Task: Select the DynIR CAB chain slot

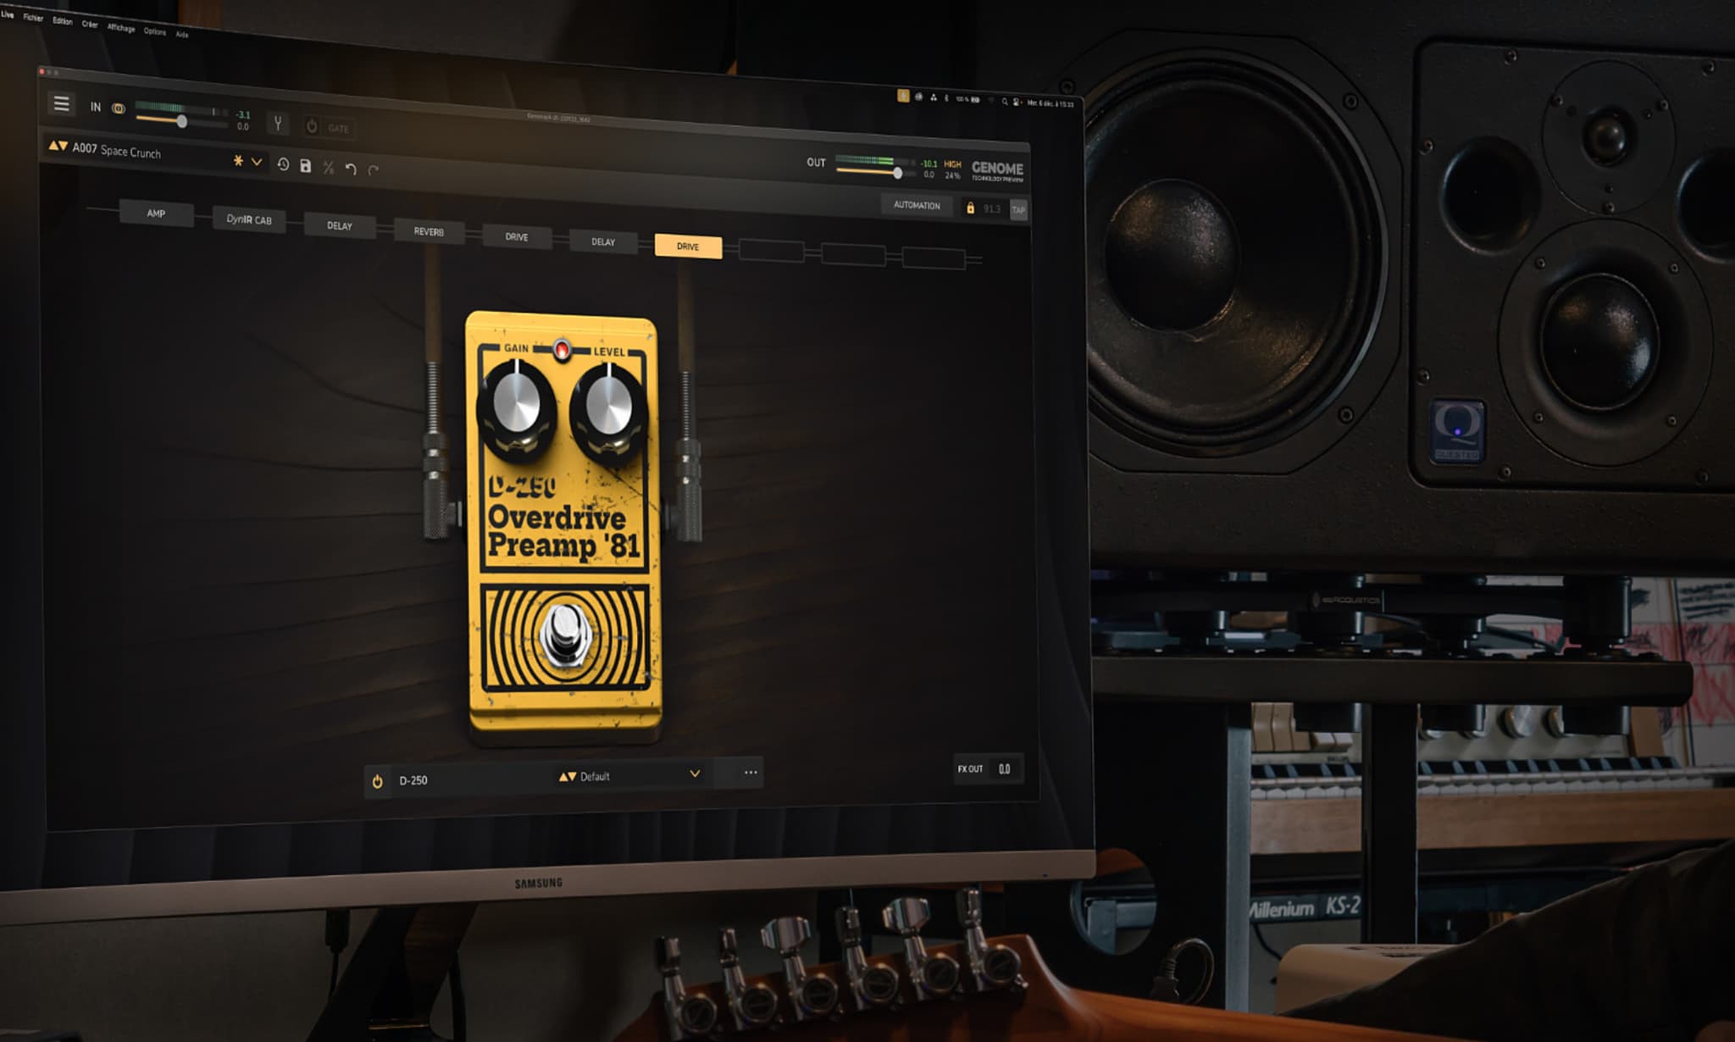Action: (248, 219)
